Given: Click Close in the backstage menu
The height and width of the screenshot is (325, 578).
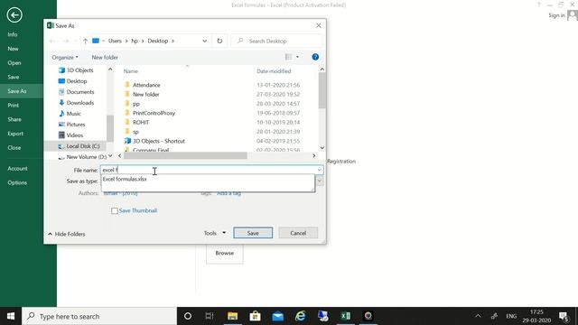Looking at the screenshot, I should click(x=14, y=147).
